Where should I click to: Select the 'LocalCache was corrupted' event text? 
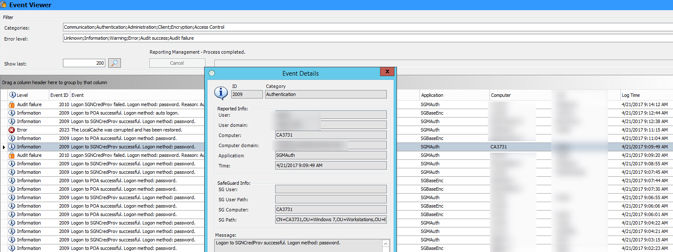tap(126, 130)
